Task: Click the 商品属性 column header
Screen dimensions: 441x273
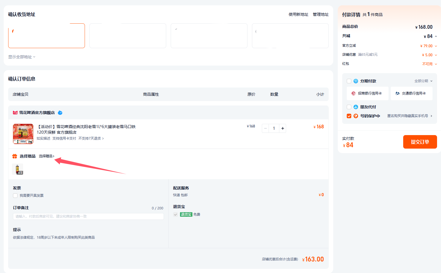Action: [151, 94]
